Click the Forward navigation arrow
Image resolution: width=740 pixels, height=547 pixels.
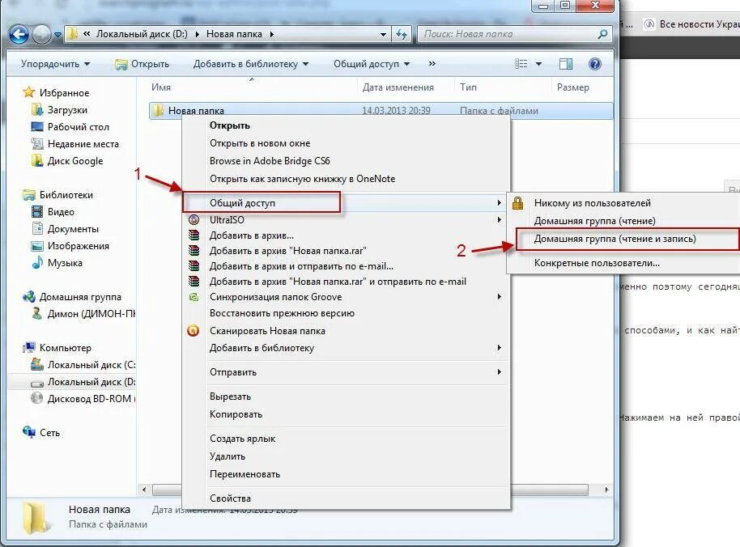point(42,34)
